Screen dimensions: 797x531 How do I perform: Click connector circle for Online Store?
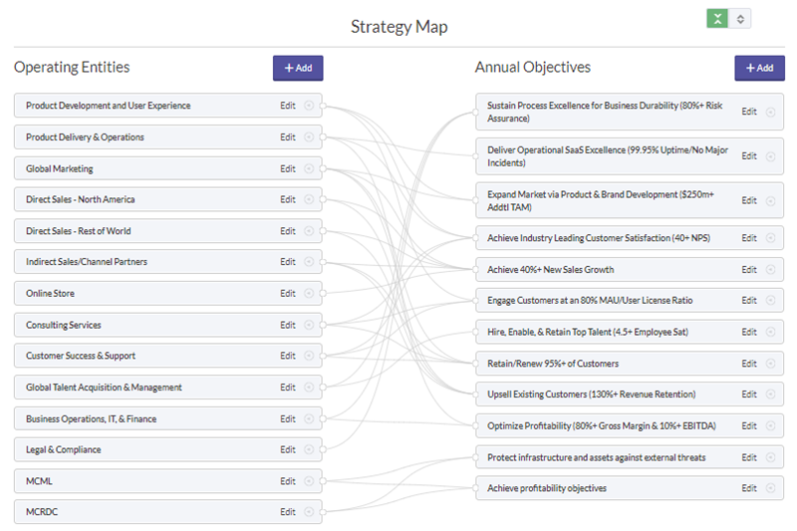pyautogui.click(x=309, y=293)
